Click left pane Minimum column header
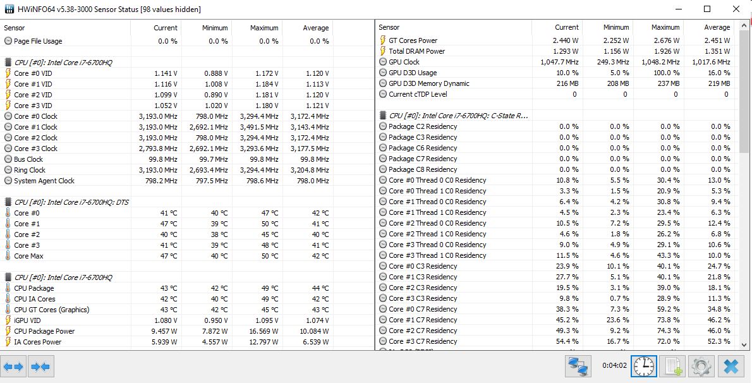The image size is (752, 383). 206,28
